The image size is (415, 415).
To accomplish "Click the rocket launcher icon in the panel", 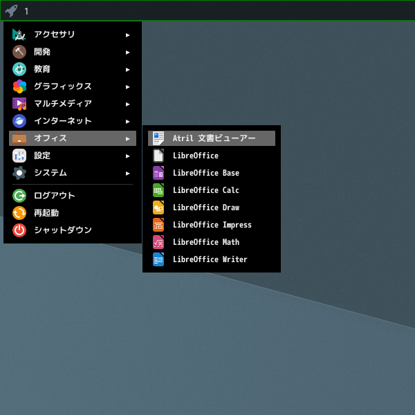I will click(11, 11).
